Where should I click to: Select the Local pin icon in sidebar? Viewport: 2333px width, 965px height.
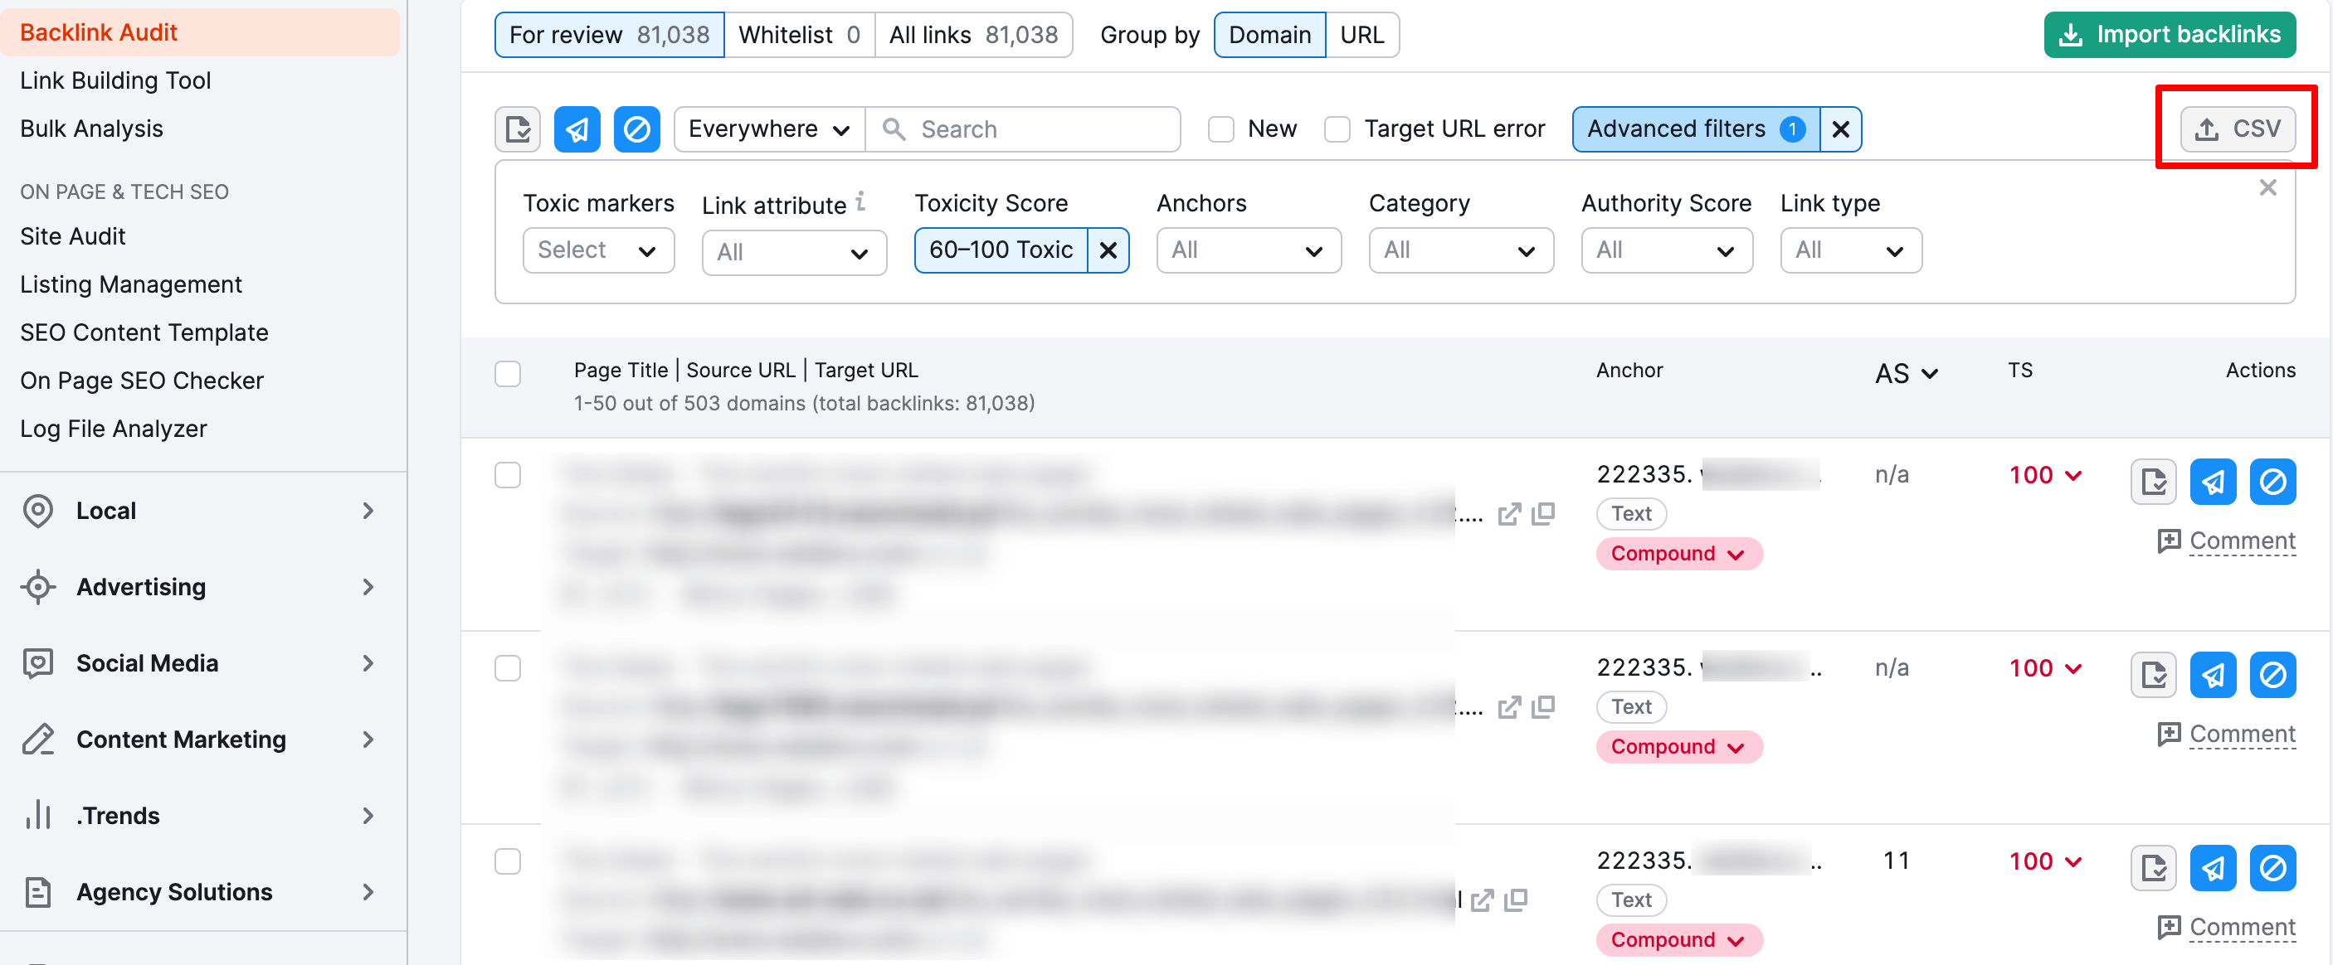37,511
